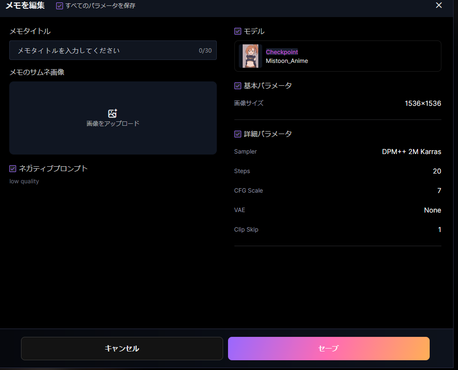
Task: Uncheck the 詳細パラメータ checkbox
Action: pyautogui.click(x=238, y=134)
